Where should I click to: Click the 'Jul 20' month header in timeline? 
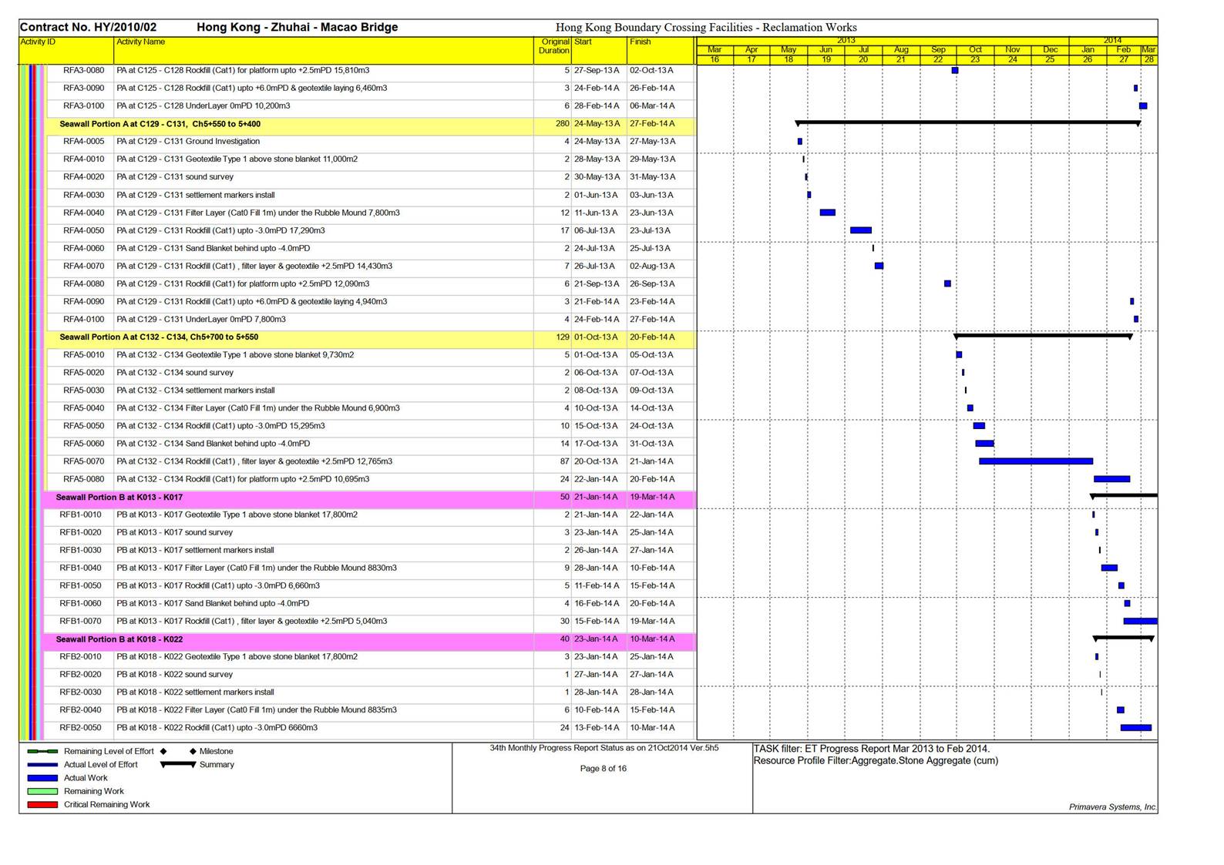(x=863, y=54)
